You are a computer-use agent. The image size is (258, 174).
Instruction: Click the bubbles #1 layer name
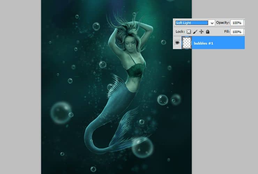pos(203,43)
